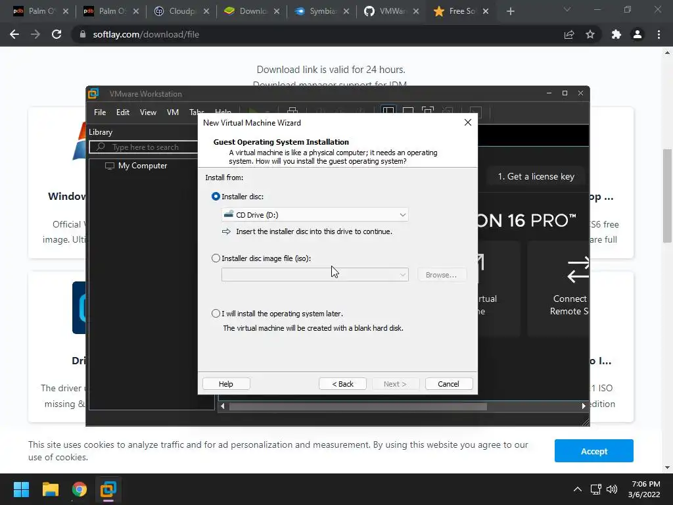Click the right arrow of VMware horizontal scrollbar
Screen dimensions: 673x505
tap(584, 406)
